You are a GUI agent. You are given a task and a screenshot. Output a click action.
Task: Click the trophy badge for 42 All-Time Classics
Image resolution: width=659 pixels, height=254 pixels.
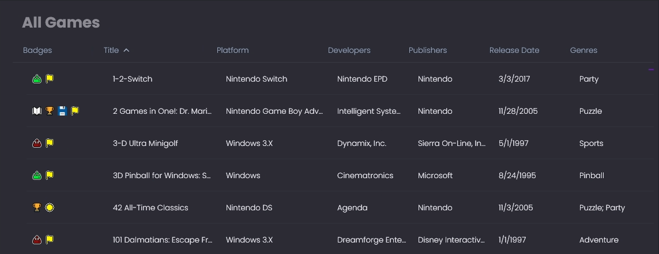pos(37,207)
